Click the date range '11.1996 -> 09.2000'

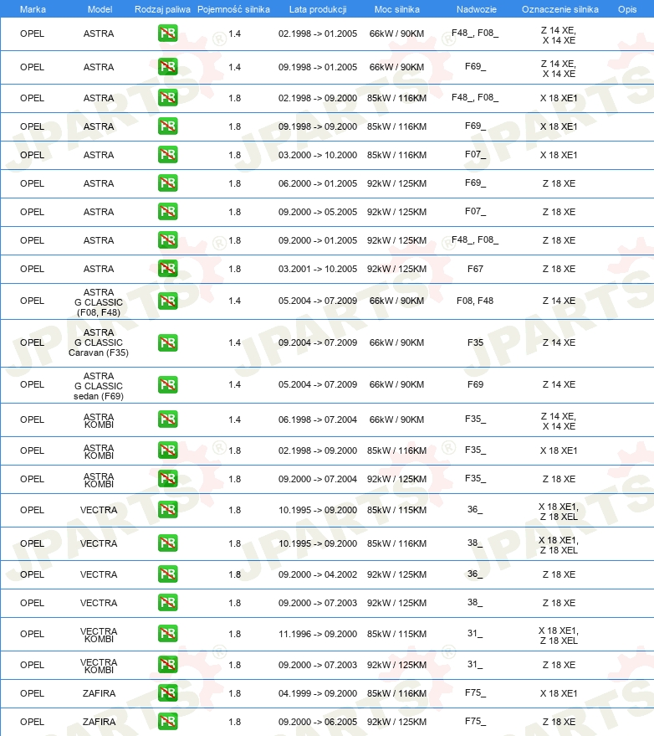pos(318,634)
